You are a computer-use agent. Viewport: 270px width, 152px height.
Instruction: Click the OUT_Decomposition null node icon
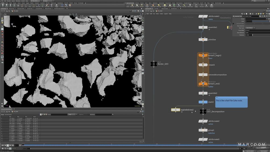click(203, 111)
